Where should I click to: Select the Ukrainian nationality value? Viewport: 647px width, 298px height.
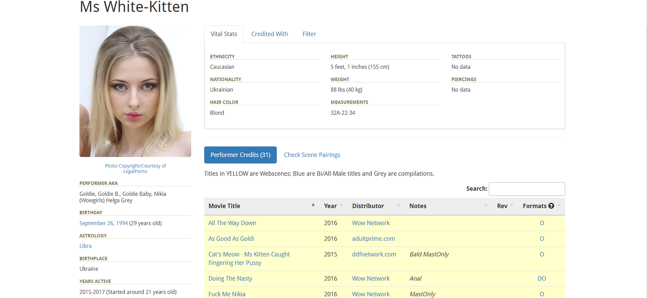pos(222,90)
